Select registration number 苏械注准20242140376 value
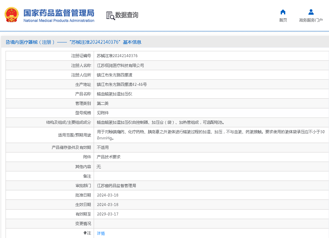Image resolution: width=329 pixels, height=238 pixels. pos(117,56)
